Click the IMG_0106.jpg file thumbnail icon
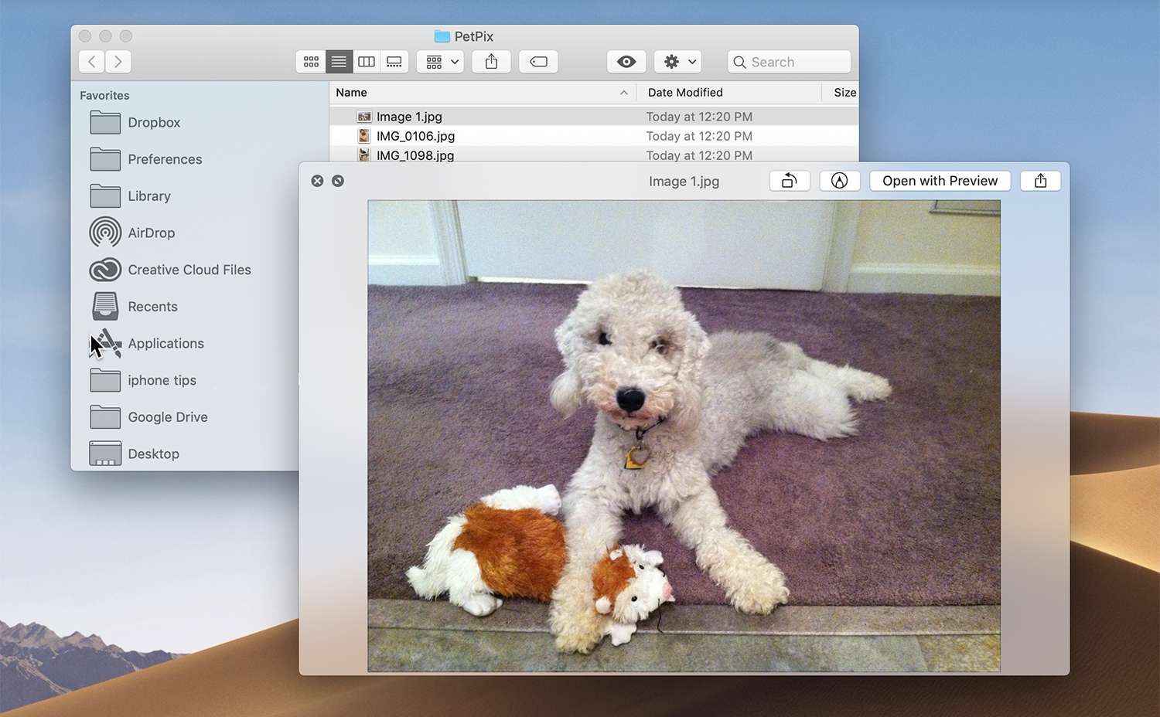 (364, 136)
